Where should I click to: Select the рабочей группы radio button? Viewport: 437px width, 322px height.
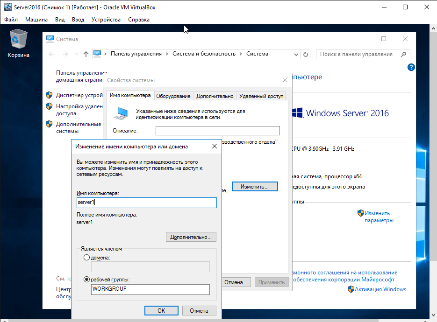(x=86, y=280)
